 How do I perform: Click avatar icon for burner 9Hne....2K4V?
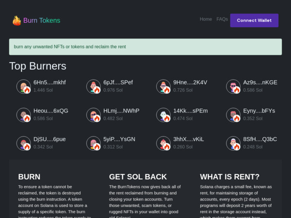(x=163, y=86)
